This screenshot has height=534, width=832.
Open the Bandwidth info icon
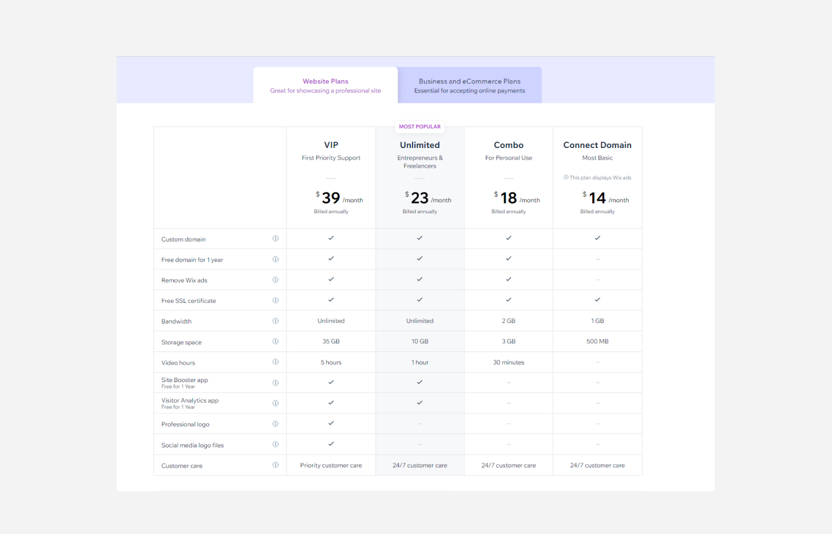276,320
